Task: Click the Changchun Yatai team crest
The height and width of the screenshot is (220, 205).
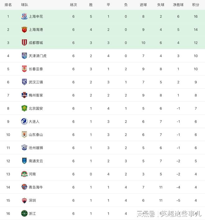Action: pos(24,69)
